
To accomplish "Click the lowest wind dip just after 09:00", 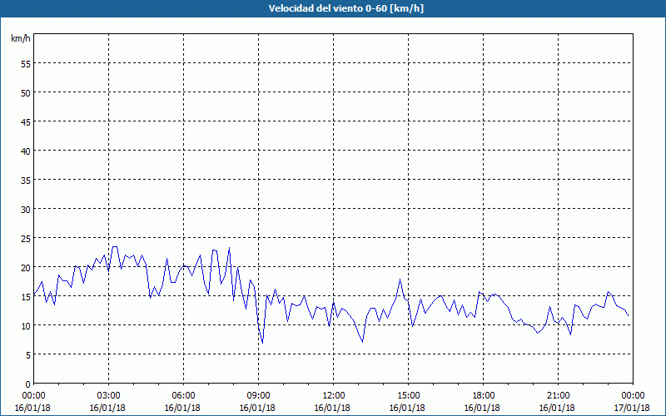I will pos(262,343).
